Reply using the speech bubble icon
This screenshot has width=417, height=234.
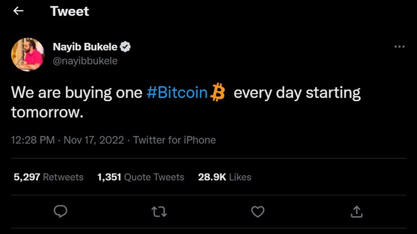61,212
